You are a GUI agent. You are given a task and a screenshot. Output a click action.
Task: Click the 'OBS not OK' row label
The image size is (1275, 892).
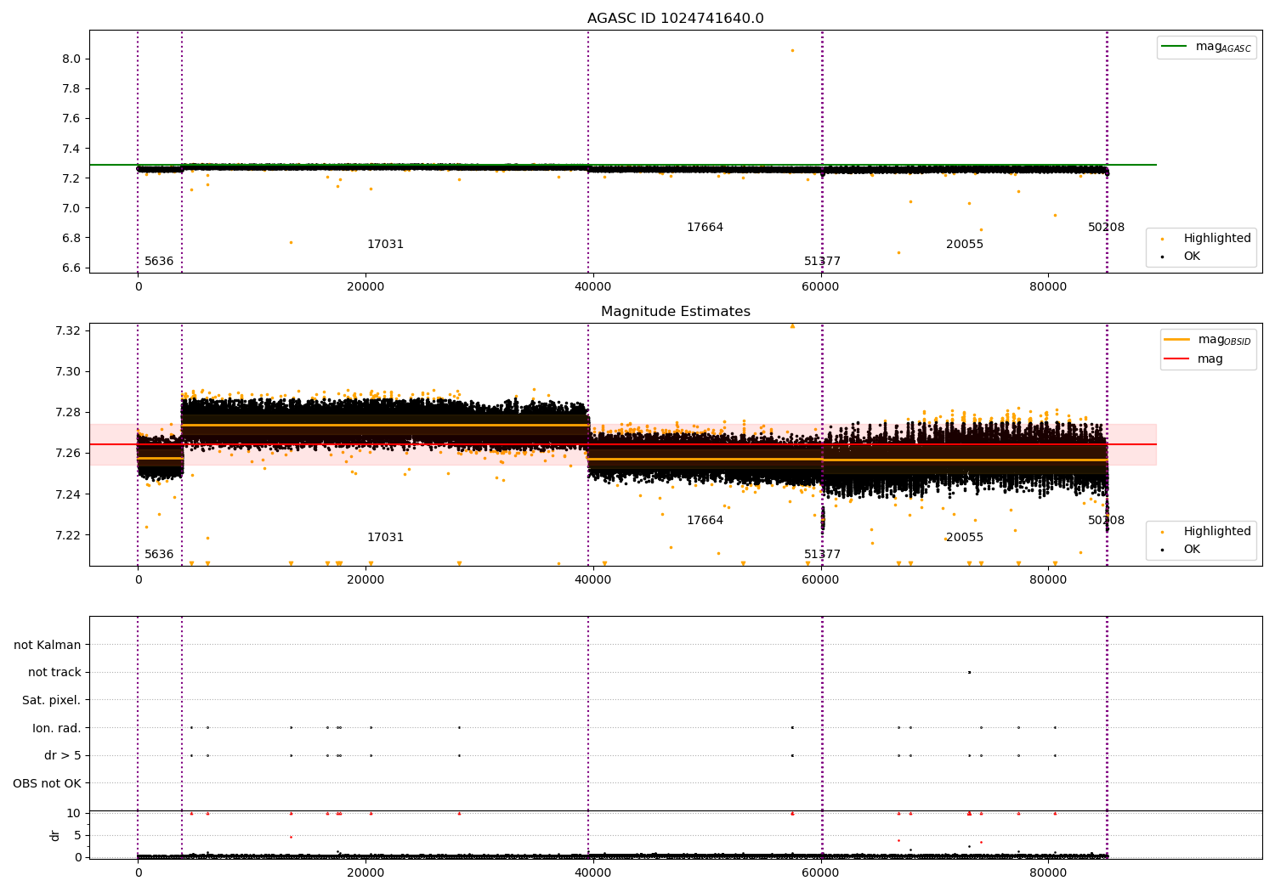click(48, 783)
